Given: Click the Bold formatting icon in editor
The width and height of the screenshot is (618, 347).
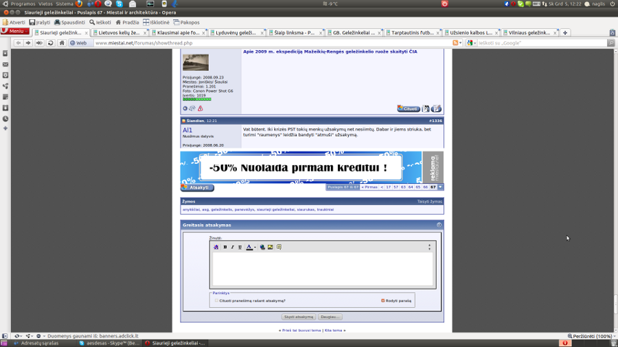Looking at the screenshot, I should point(225,247).
